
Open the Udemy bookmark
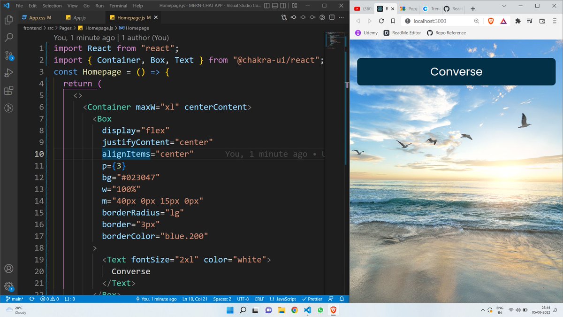pos(366,33)
